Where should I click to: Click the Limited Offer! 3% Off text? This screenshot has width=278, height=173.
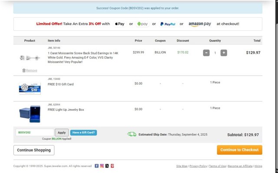(73, 24)
